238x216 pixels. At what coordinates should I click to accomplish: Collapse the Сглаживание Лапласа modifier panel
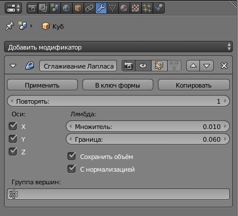(13, 66)
